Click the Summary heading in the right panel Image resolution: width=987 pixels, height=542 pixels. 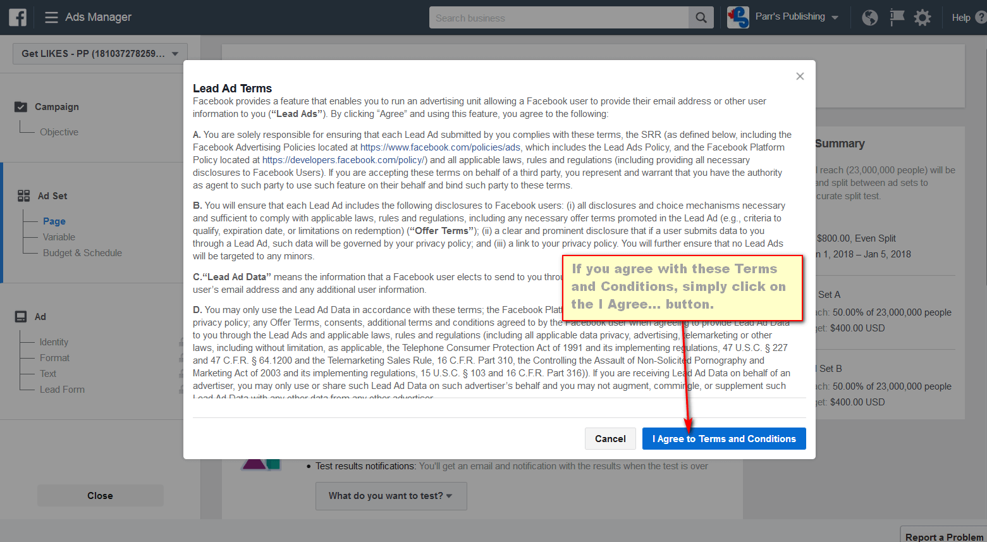(840, 144)
